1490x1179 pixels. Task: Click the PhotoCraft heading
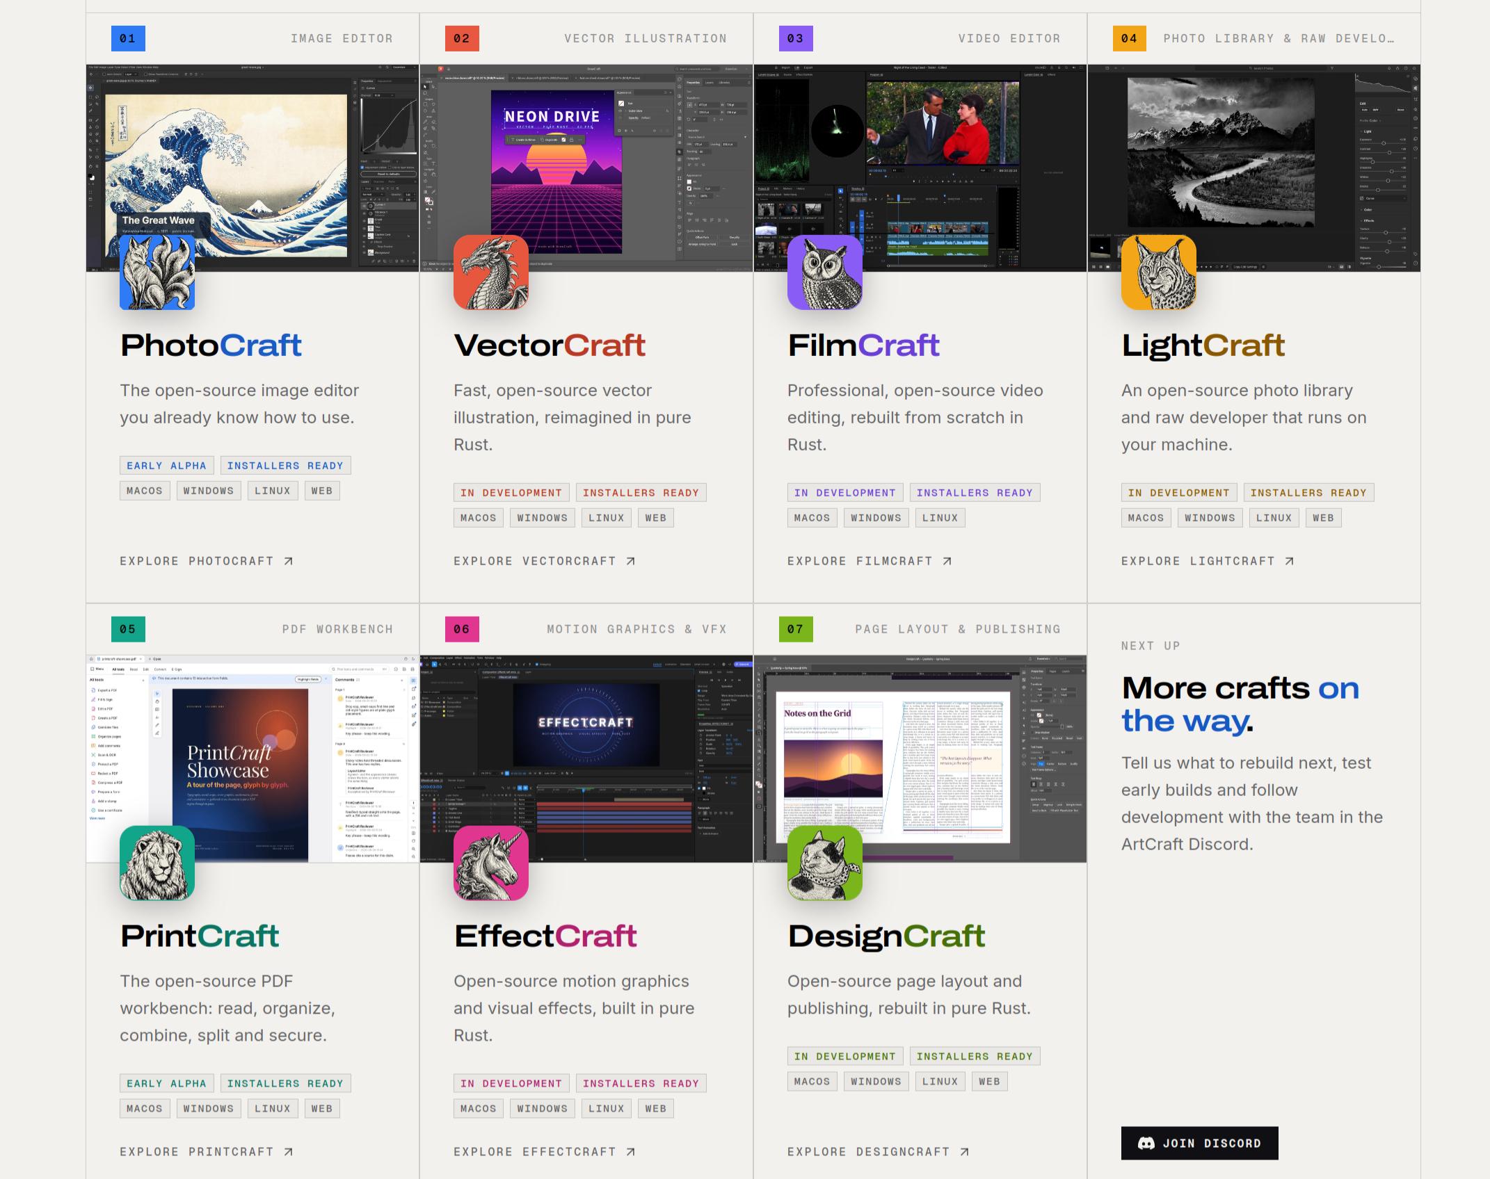click(211, 345)
